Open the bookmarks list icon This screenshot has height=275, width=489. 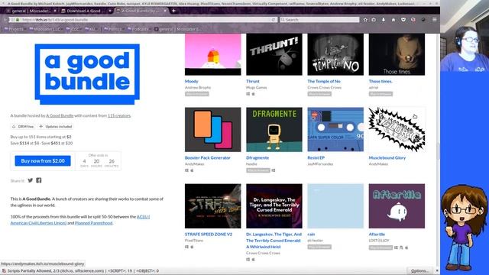tap(374, 20)
